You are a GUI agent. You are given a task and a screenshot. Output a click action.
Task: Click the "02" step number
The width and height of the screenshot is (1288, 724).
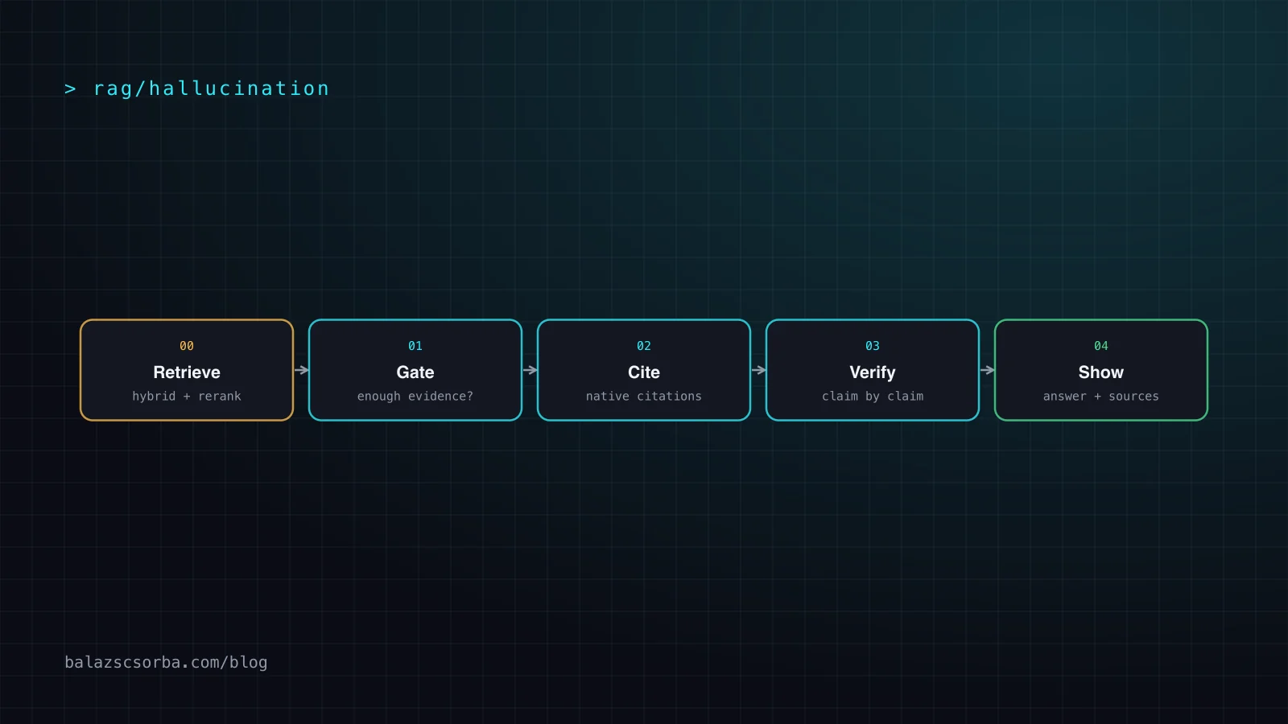(644, 346)
